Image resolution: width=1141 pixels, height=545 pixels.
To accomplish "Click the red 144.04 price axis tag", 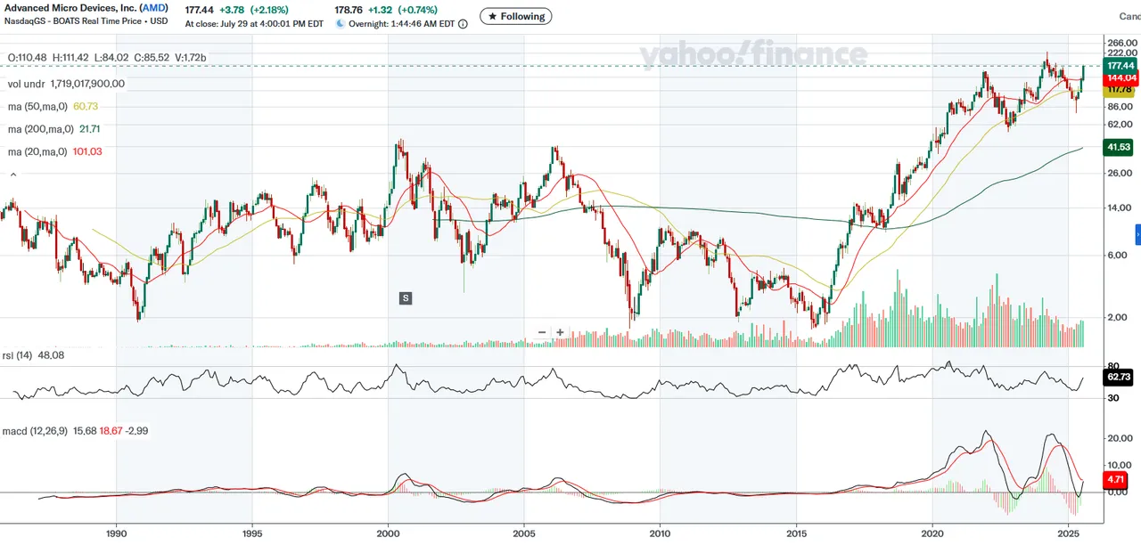I will coord(1119,78).
